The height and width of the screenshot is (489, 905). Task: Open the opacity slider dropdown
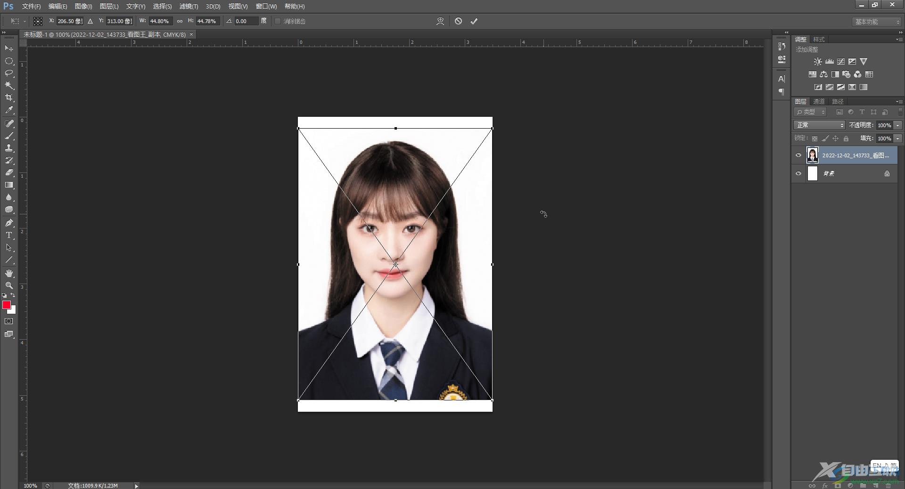[898, 125]
